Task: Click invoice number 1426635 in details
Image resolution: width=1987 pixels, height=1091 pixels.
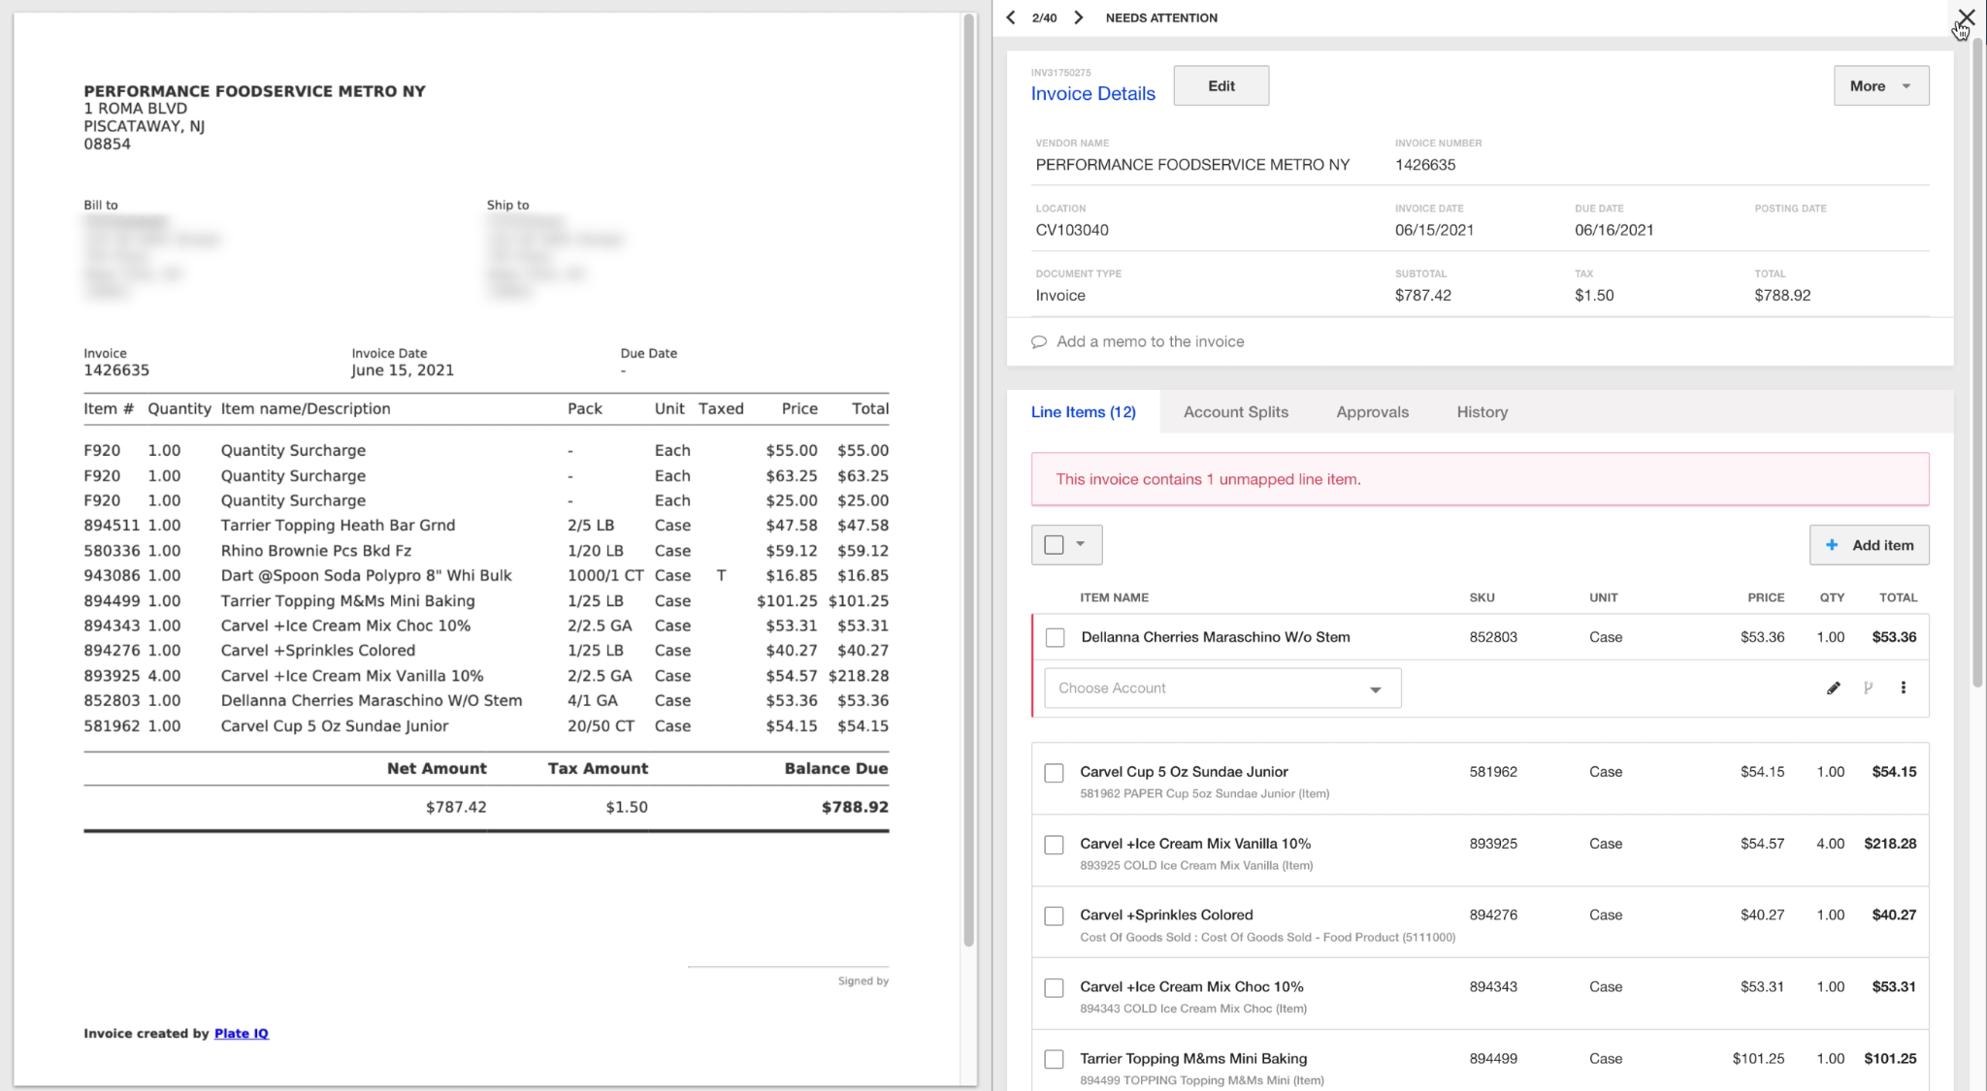Action: 1425,165
